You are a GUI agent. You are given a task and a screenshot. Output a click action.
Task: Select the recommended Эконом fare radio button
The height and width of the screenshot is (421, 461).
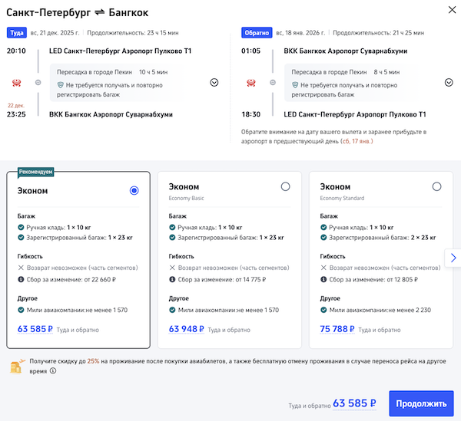[134, 190]
